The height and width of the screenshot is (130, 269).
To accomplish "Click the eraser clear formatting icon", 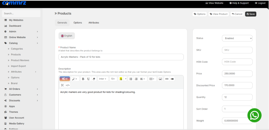I will click(x=94, y=79).
